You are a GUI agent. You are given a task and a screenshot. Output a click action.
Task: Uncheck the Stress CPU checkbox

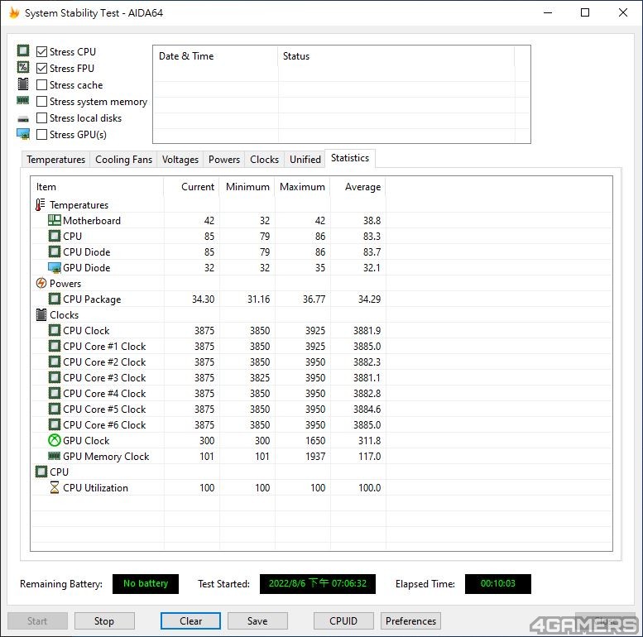(x=41, y=51)
